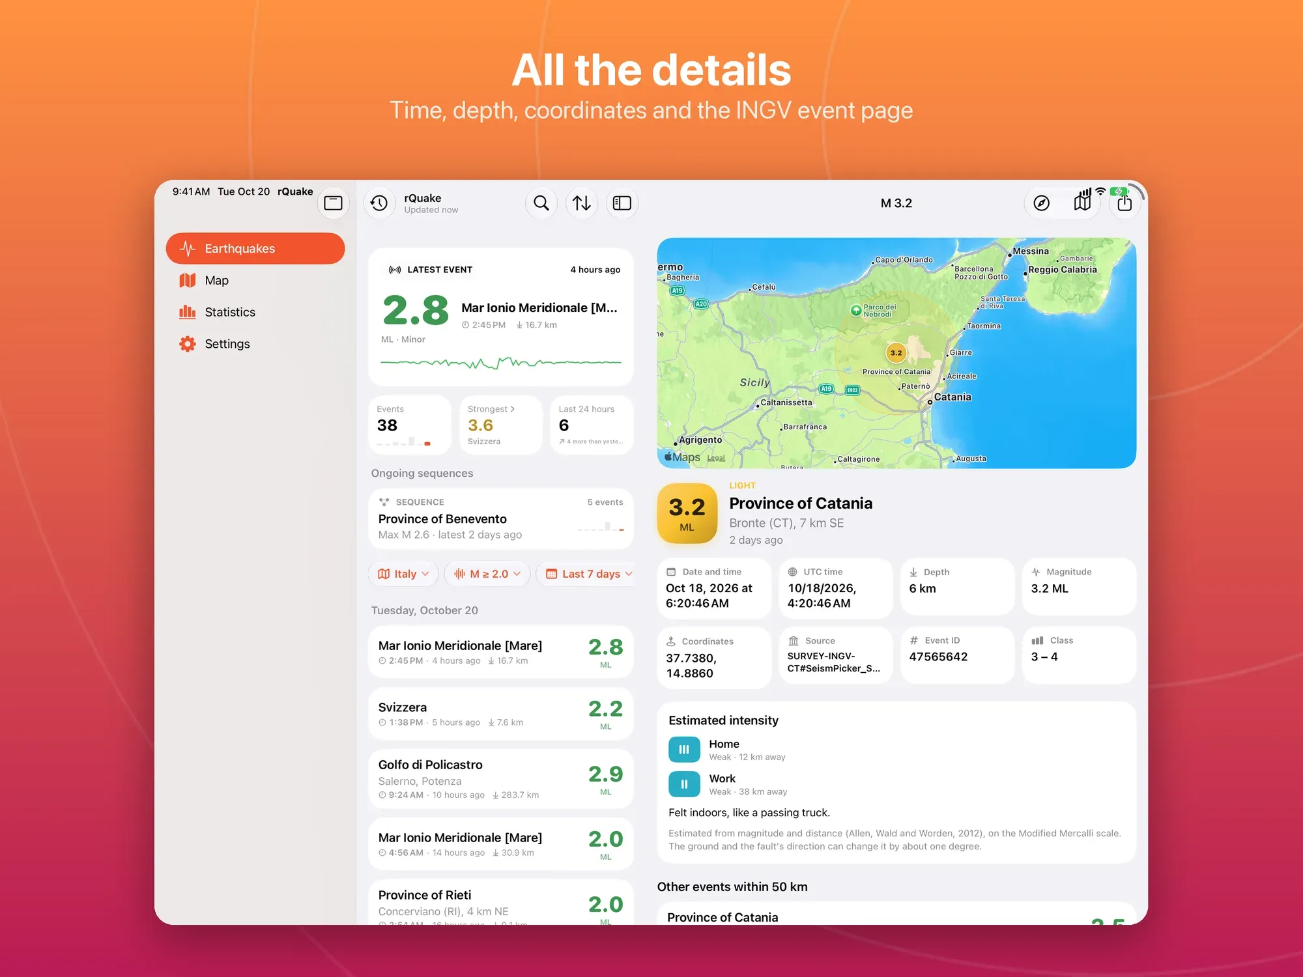This screenshot has height=977, width=1303.
Task: Open the map icon in detail toolbar
Action: pyautogui.click(x=1082, y=203)
